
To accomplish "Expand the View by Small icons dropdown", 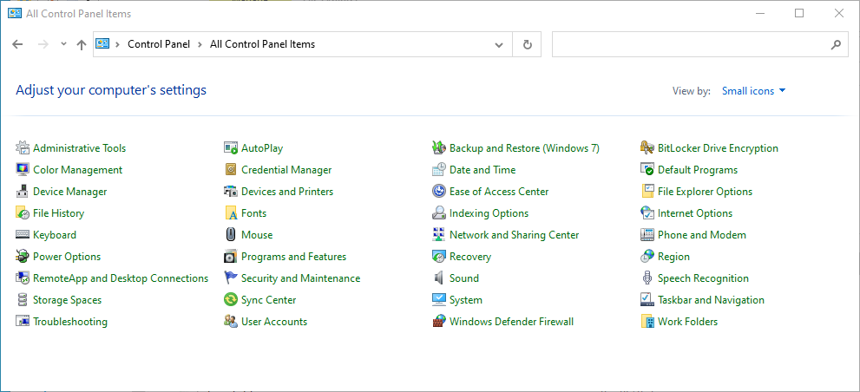I will pos(753,91).
